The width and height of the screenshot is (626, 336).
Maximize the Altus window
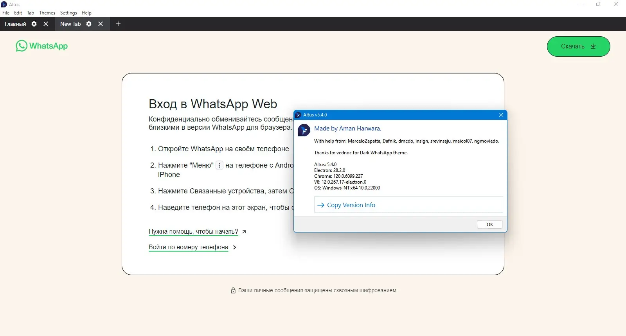tap(598, 4)
